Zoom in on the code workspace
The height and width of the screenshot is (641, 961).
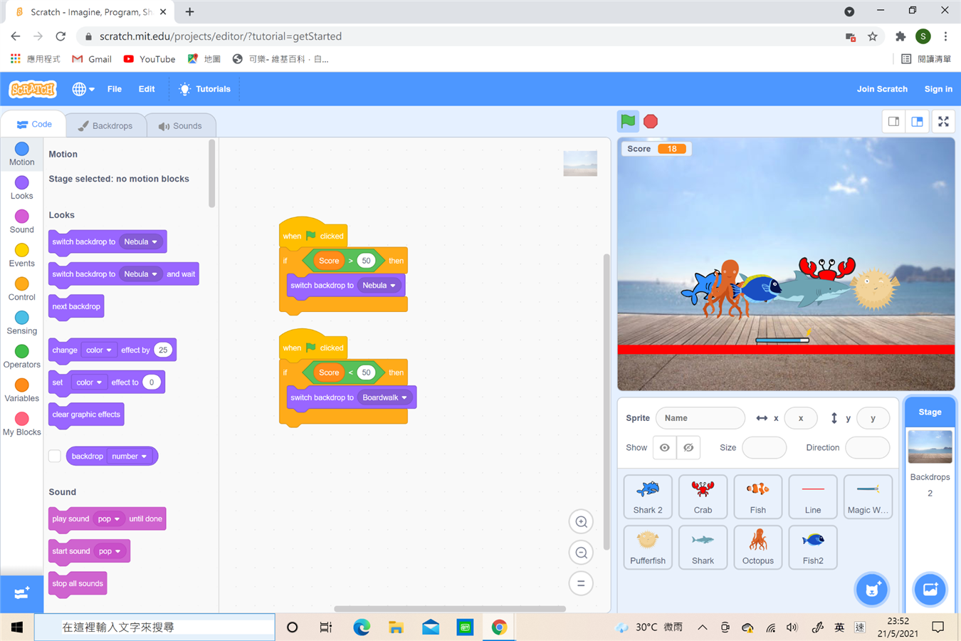point(581,522)
